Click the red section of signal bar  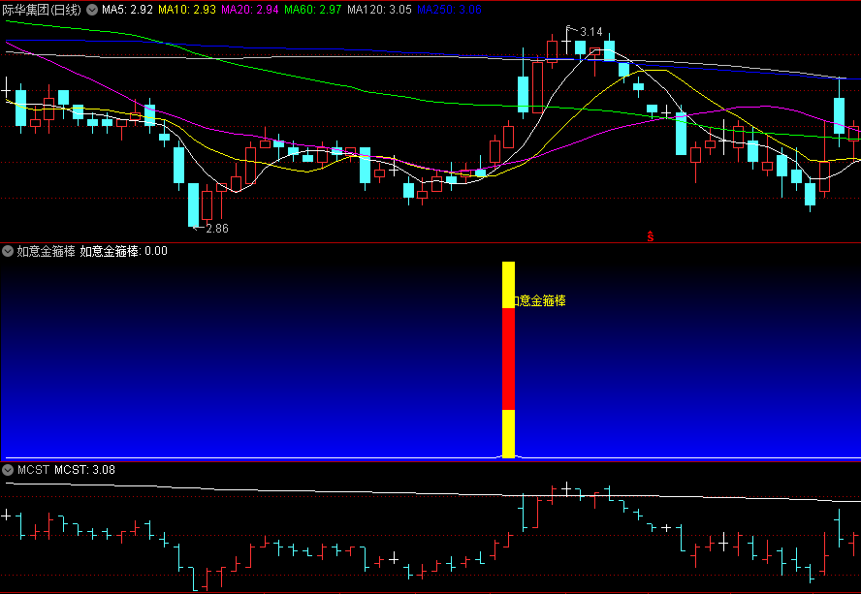pos(508,359)
